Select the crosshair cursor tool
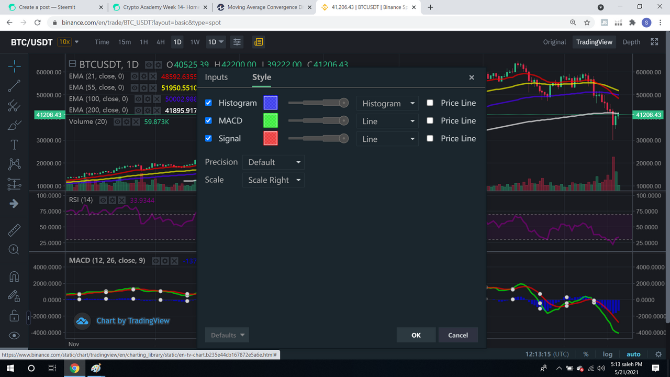 14,65
